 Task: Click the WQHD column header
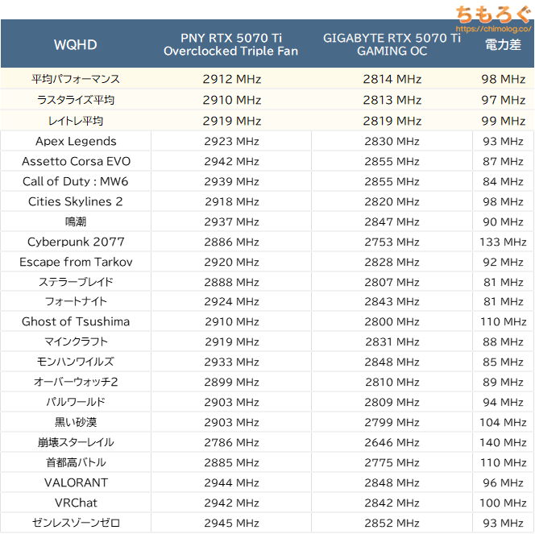coord(76,44)
